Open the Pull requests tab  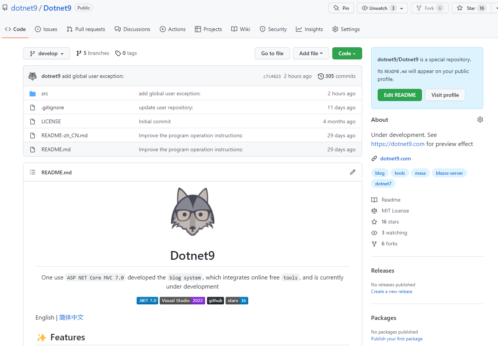(86, 29)
